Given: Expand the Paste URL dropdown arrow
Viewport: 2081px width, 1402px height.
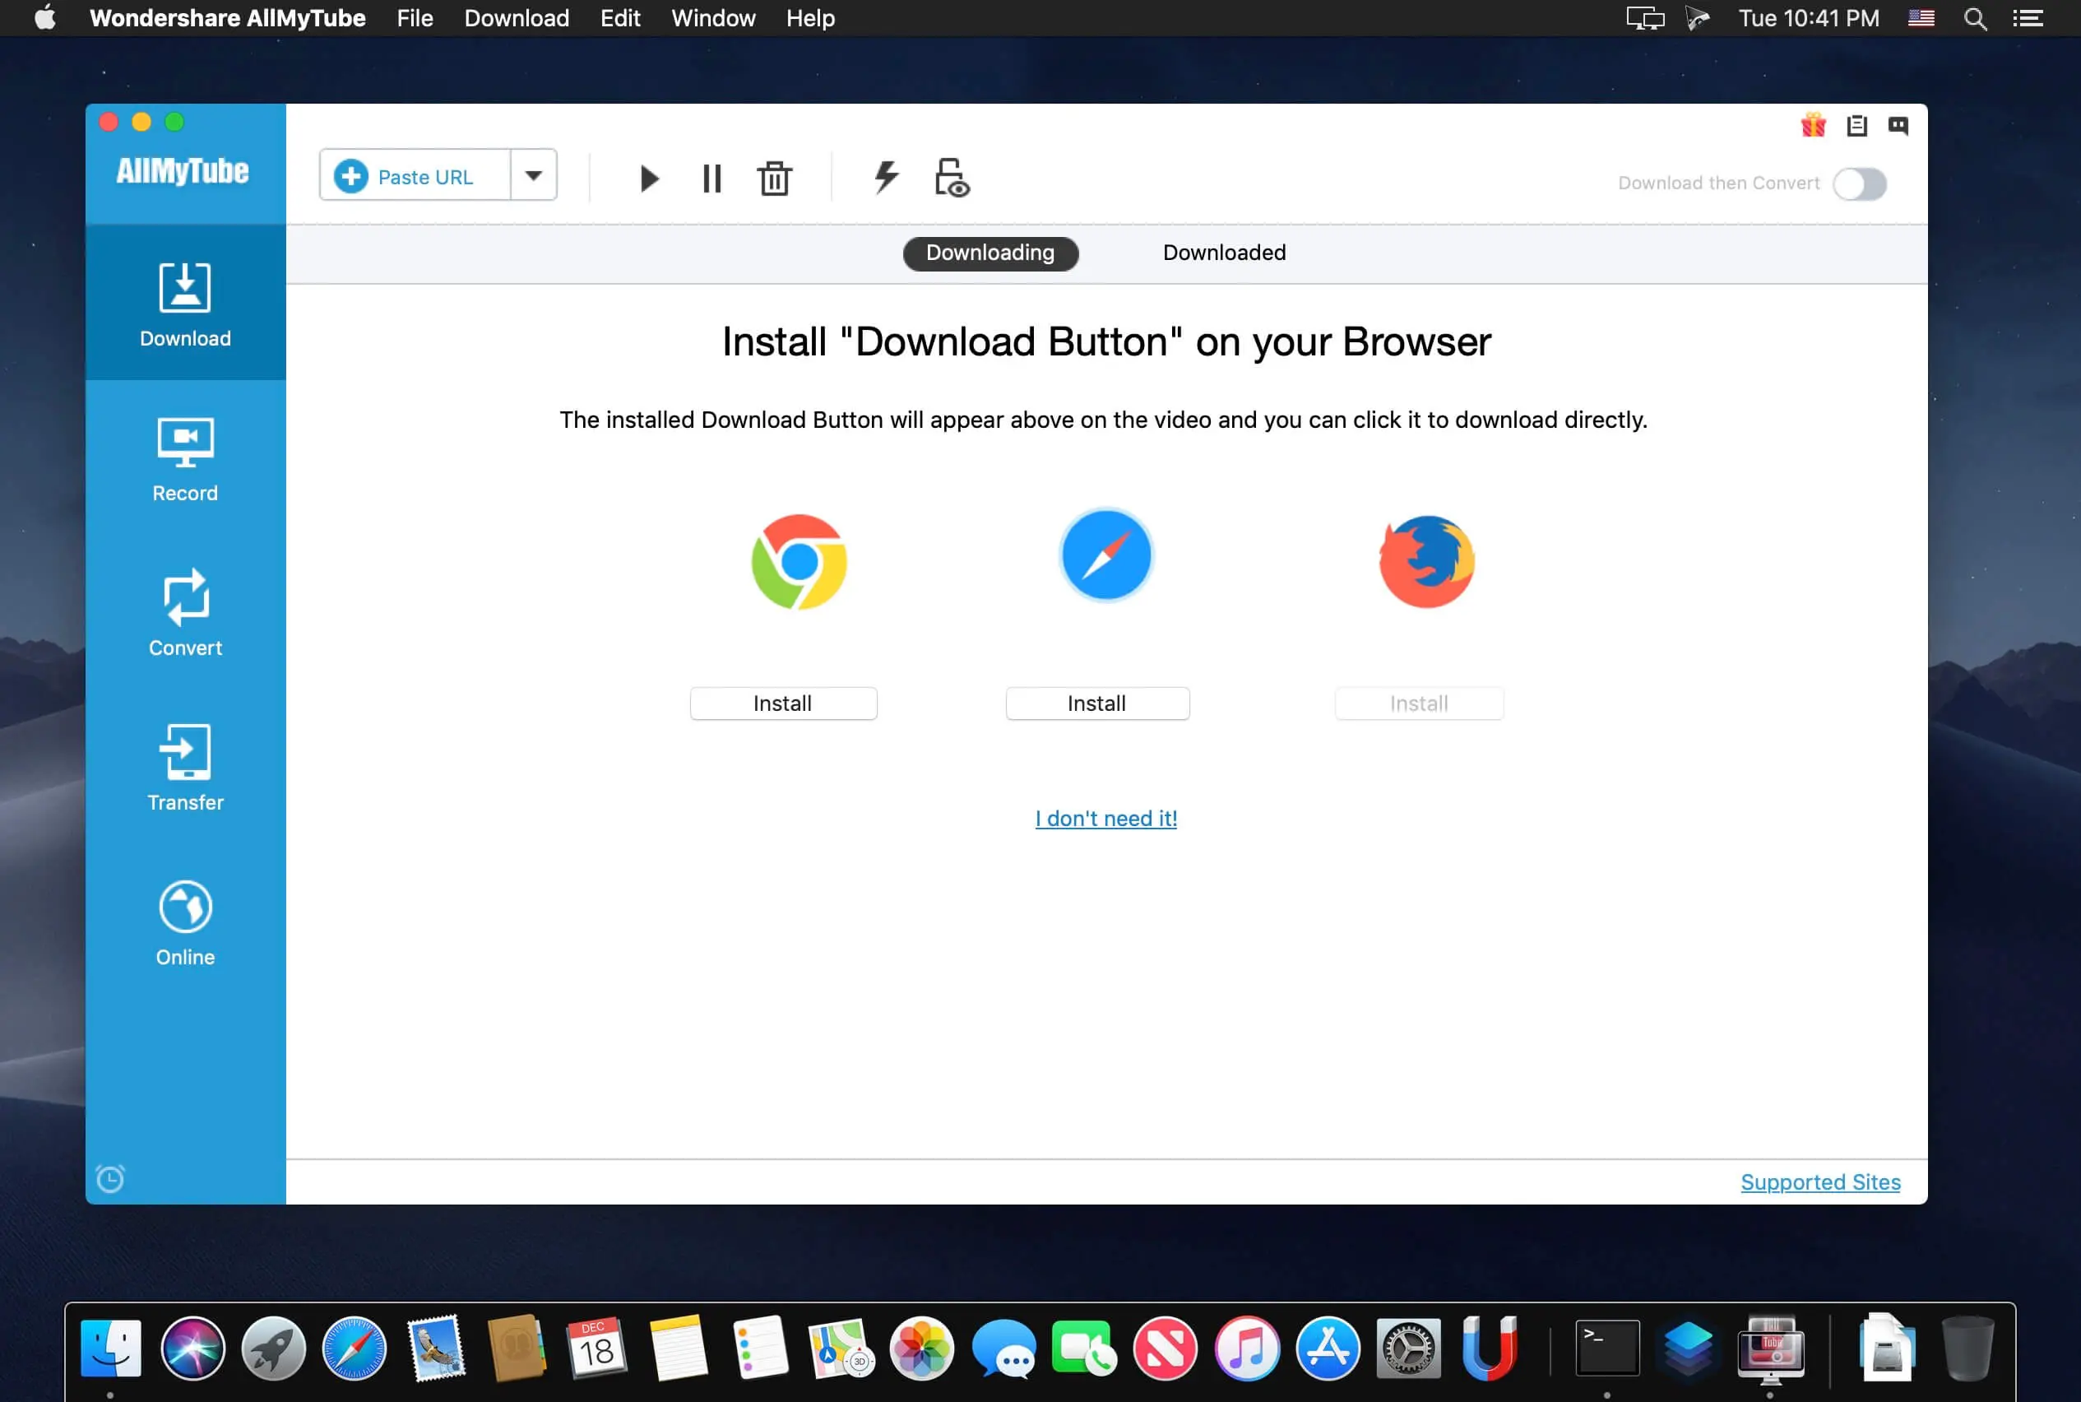Looking at the screenshot, I should coord(533,175).
